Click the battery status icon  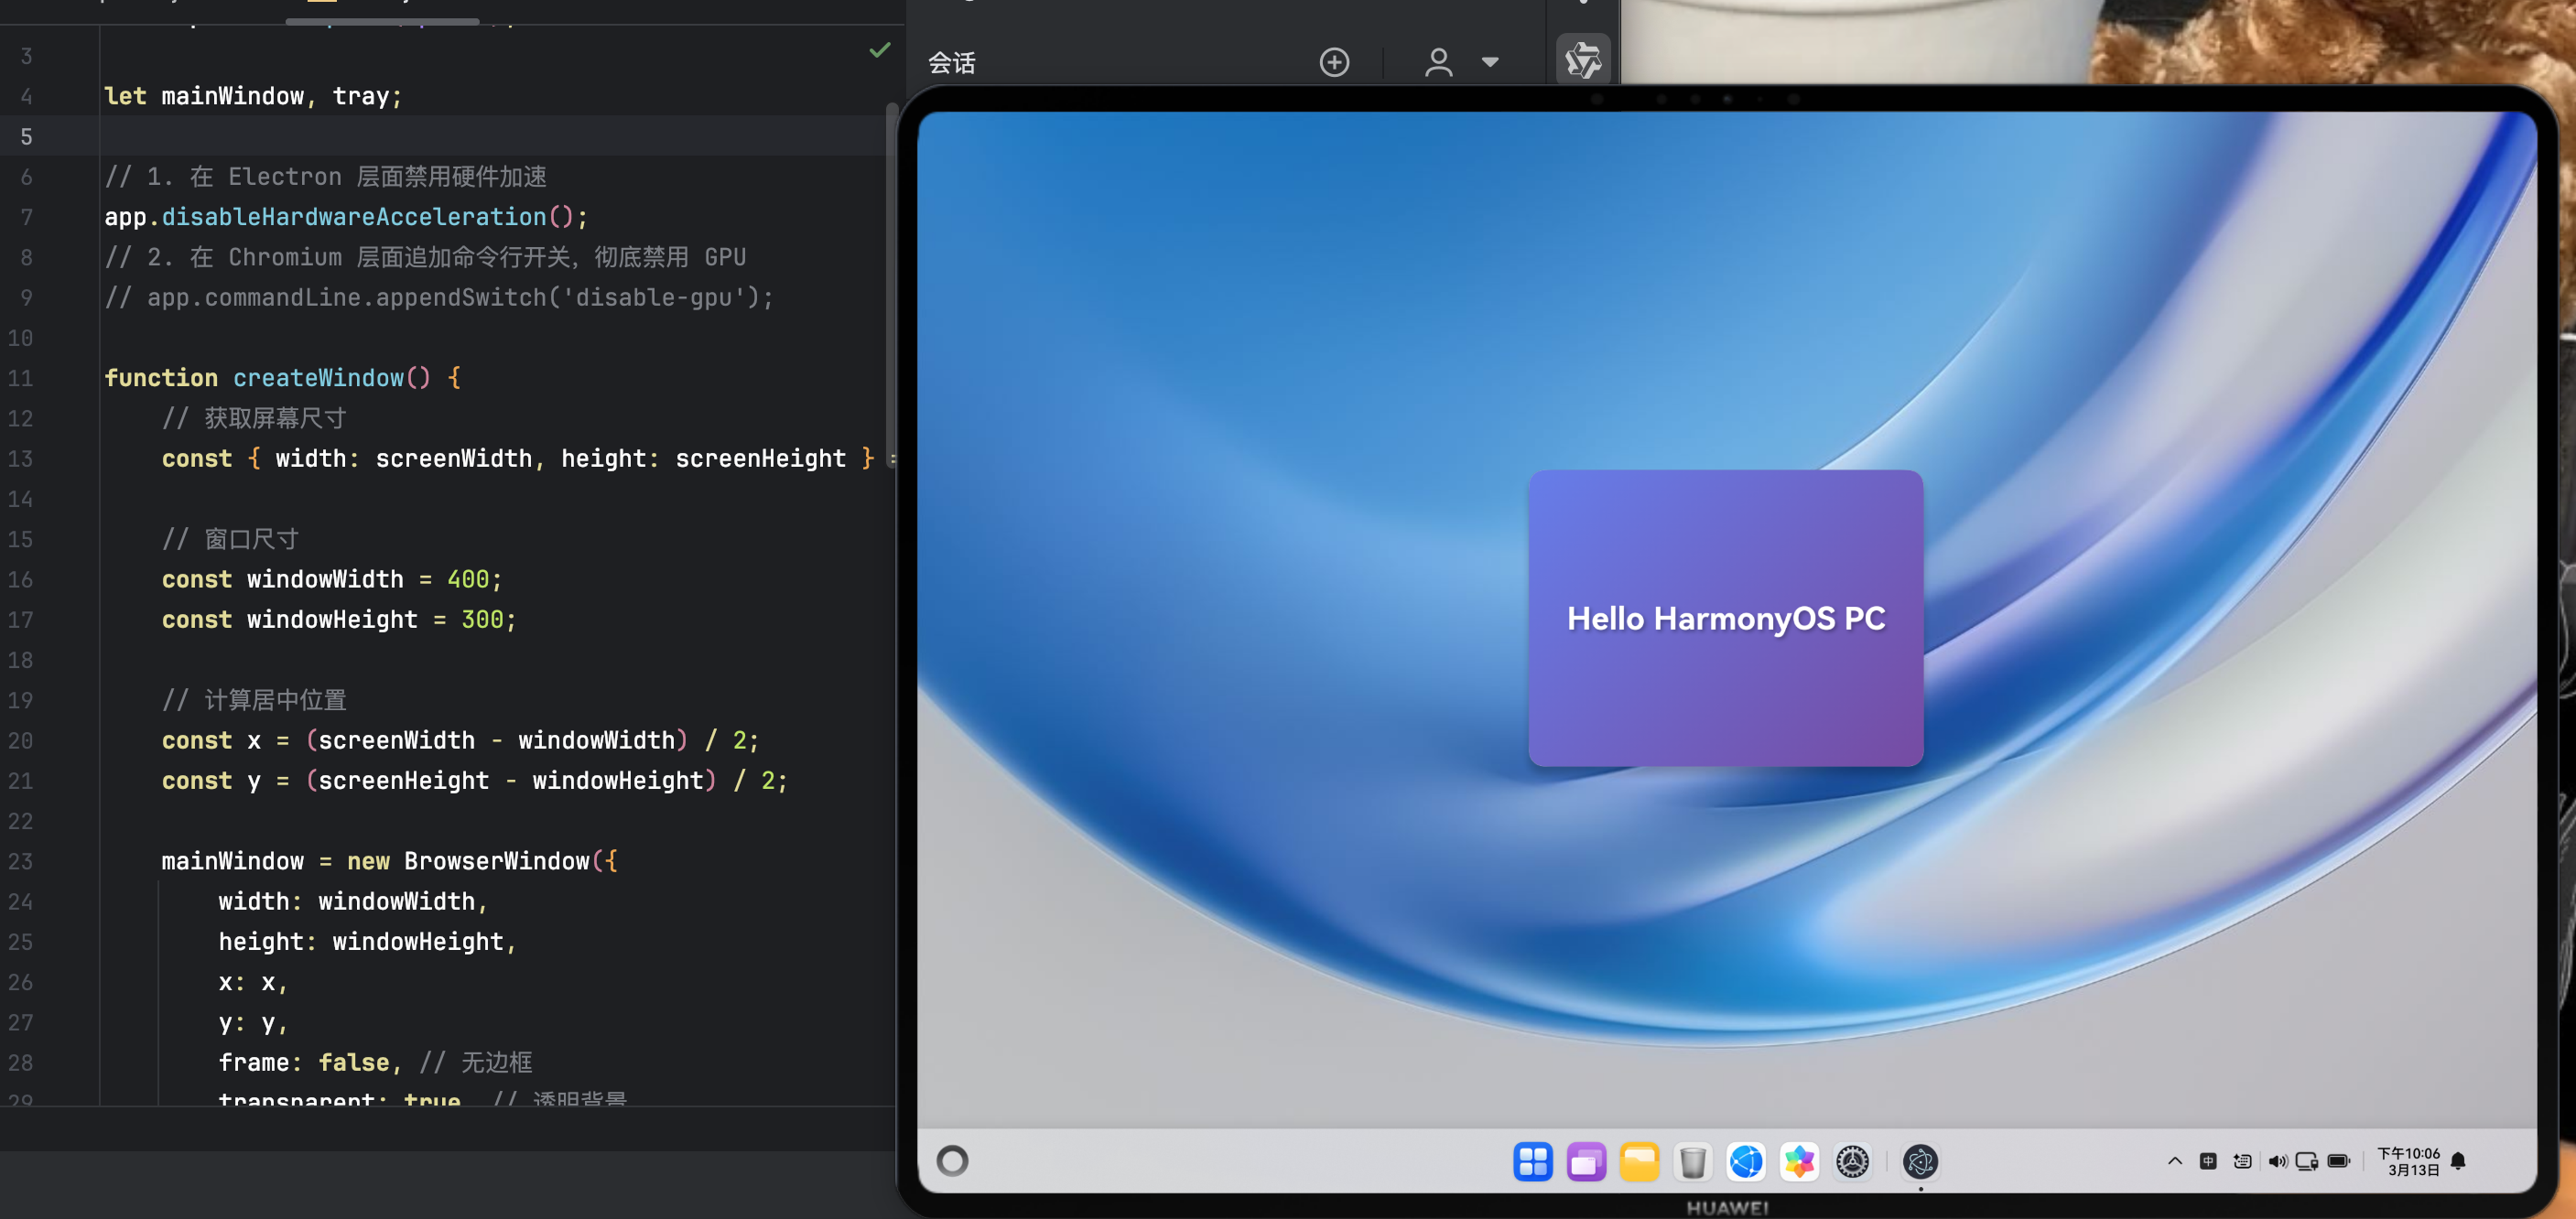point(2338,1161)
